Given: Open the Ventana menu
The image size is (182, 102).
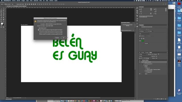Looking at the screenshot, I should (51, 1).
